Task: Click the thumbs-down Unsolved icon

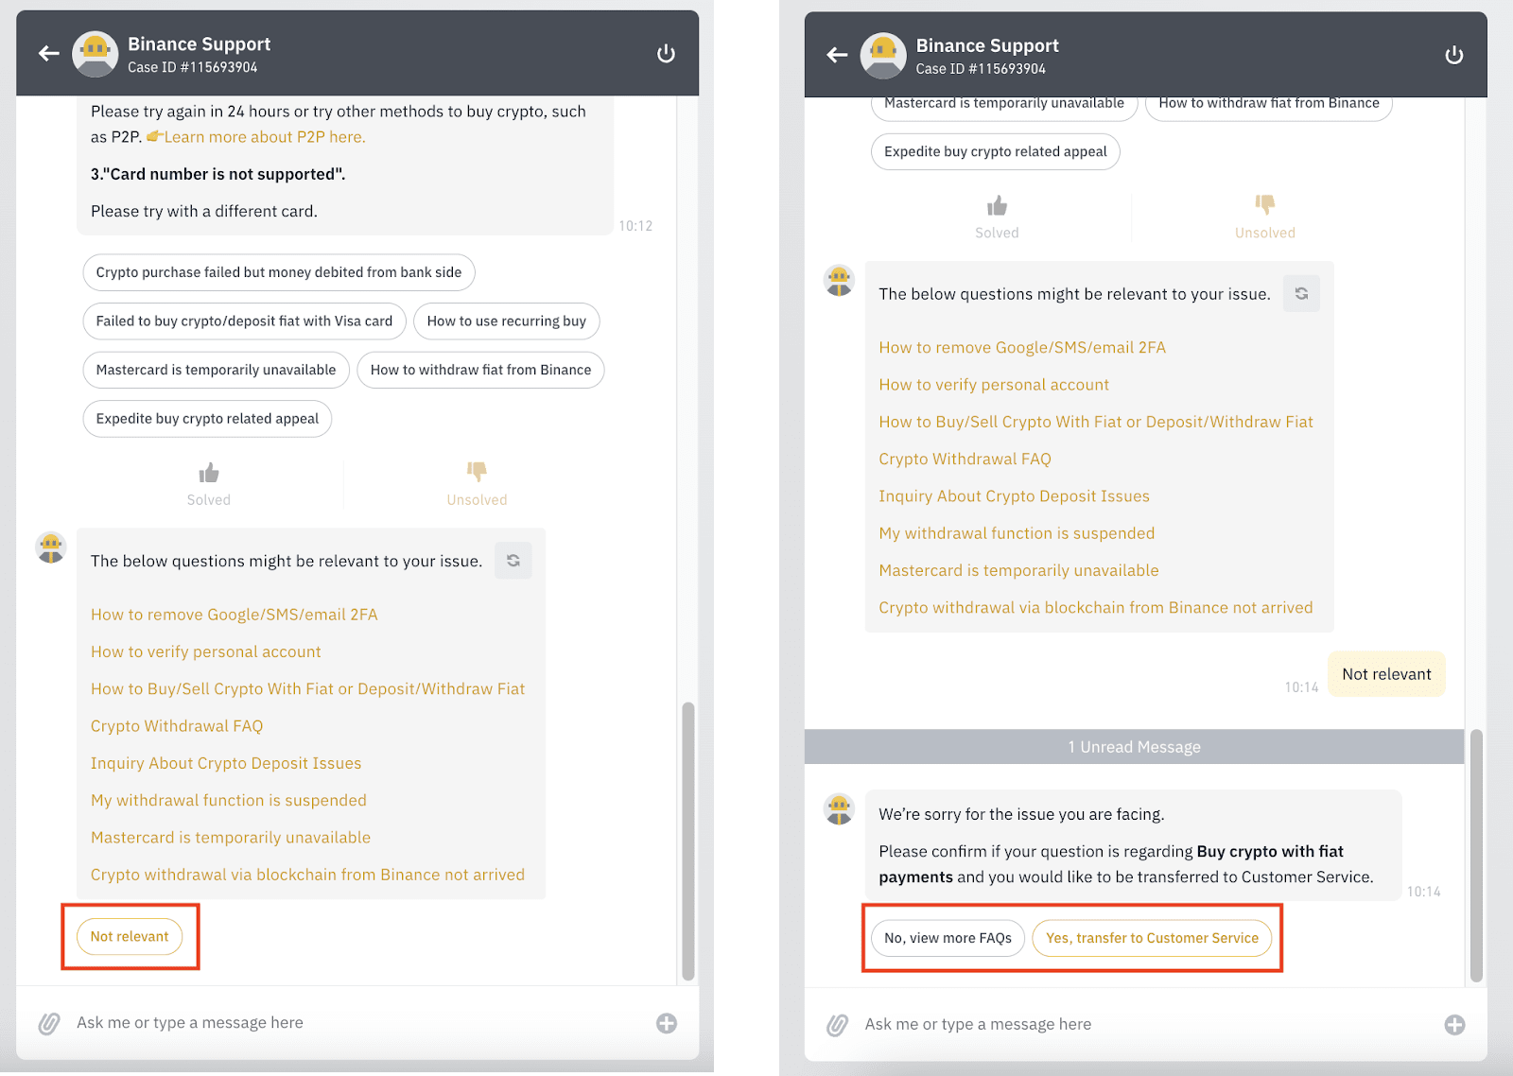Action: click(477, 472)
